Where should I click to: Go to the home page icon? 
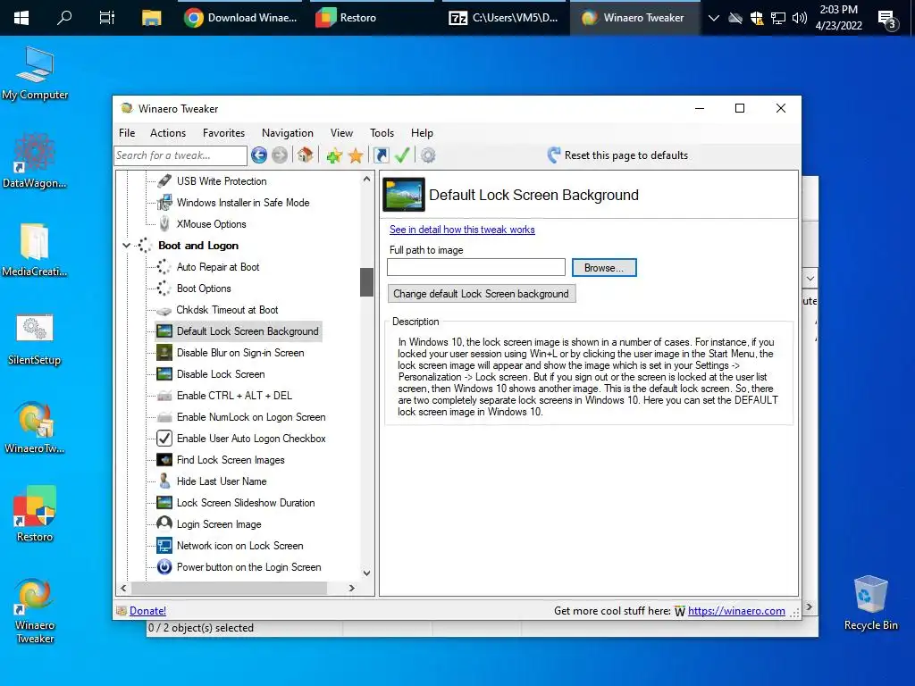click(x=305, y=155)
